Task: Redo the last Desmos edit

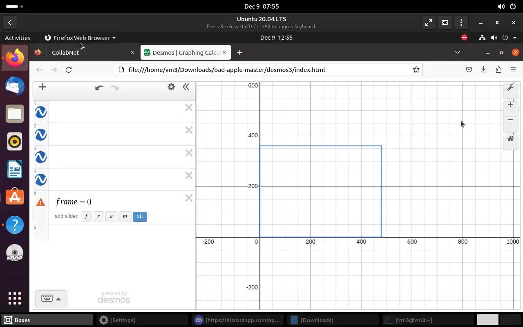Action: pyautogui.click(x=115, y=87)
